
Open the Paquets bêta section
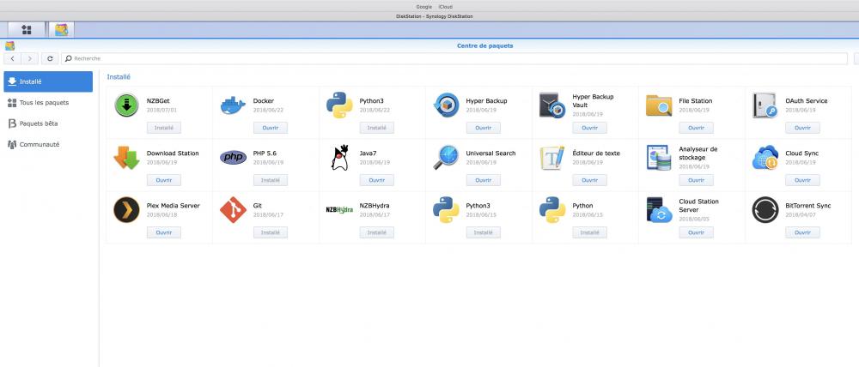(38, 123)
